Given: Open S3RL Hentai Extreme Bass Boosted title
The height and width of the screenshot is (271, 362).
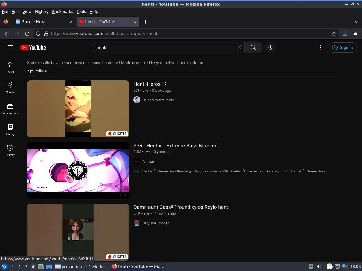Looking at the screenshot, I should point(177,146).
